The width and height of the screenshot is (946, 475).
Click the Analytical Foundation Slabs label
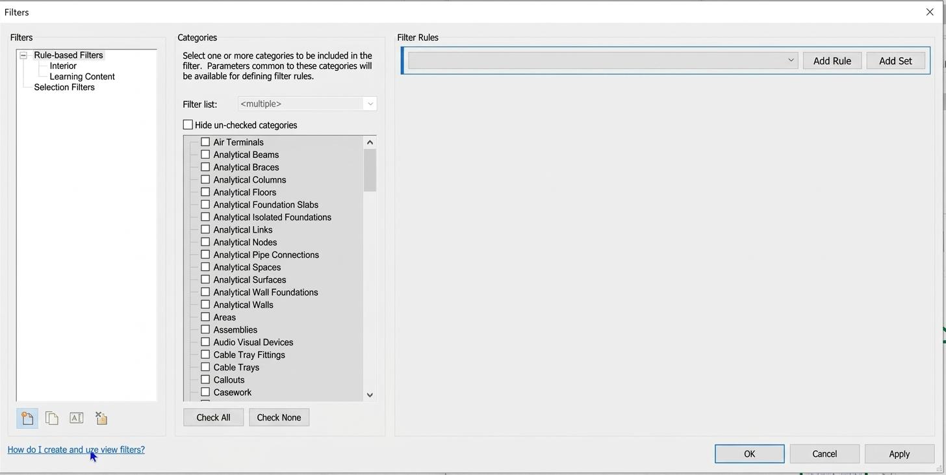click(x=266, y=205)
